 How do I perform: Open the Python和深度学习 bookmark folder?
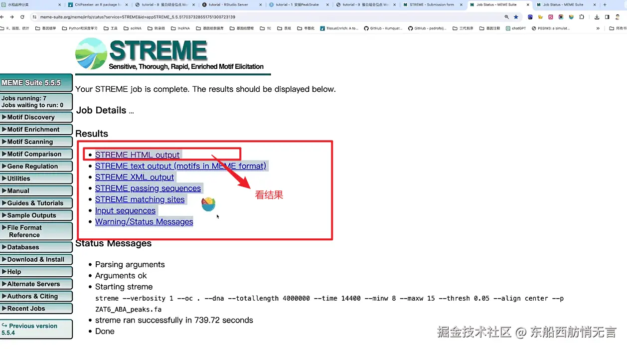click(x=80, y=28)
